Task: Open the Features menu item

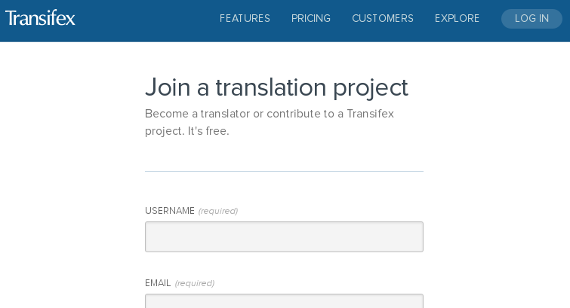Action: tap(245, 19)
